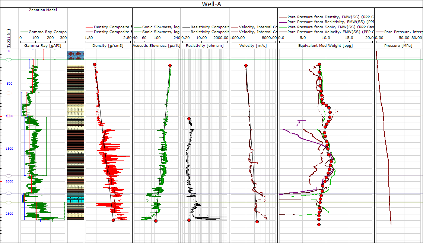Select the Acoustic Slowness [µs/ft] axis label

point(156,45)
